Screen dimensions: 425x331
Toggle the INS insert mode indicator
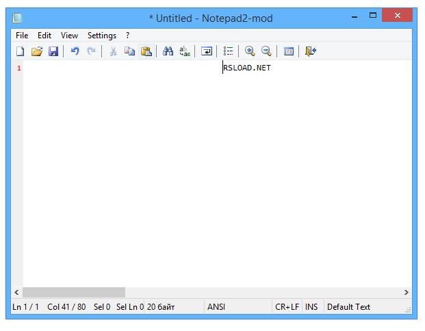[x=311, y=307]
